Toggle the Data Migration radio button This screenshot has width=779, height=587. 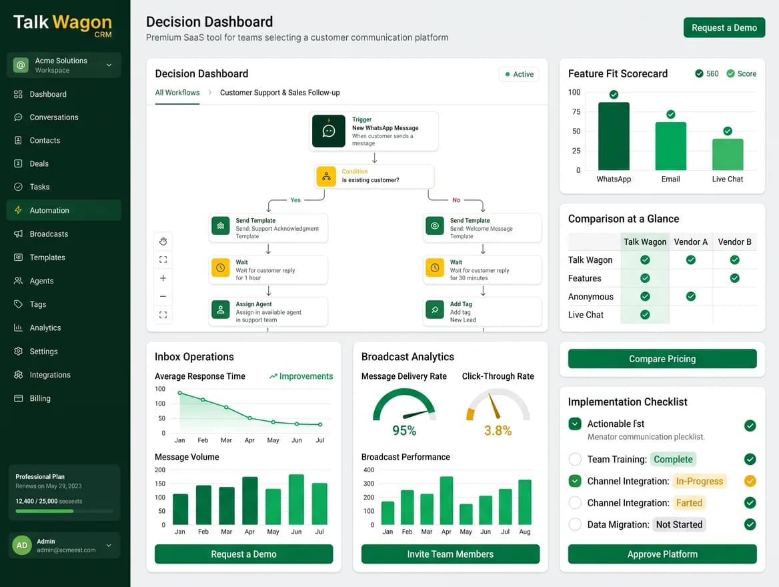click(x=575, y=524)
